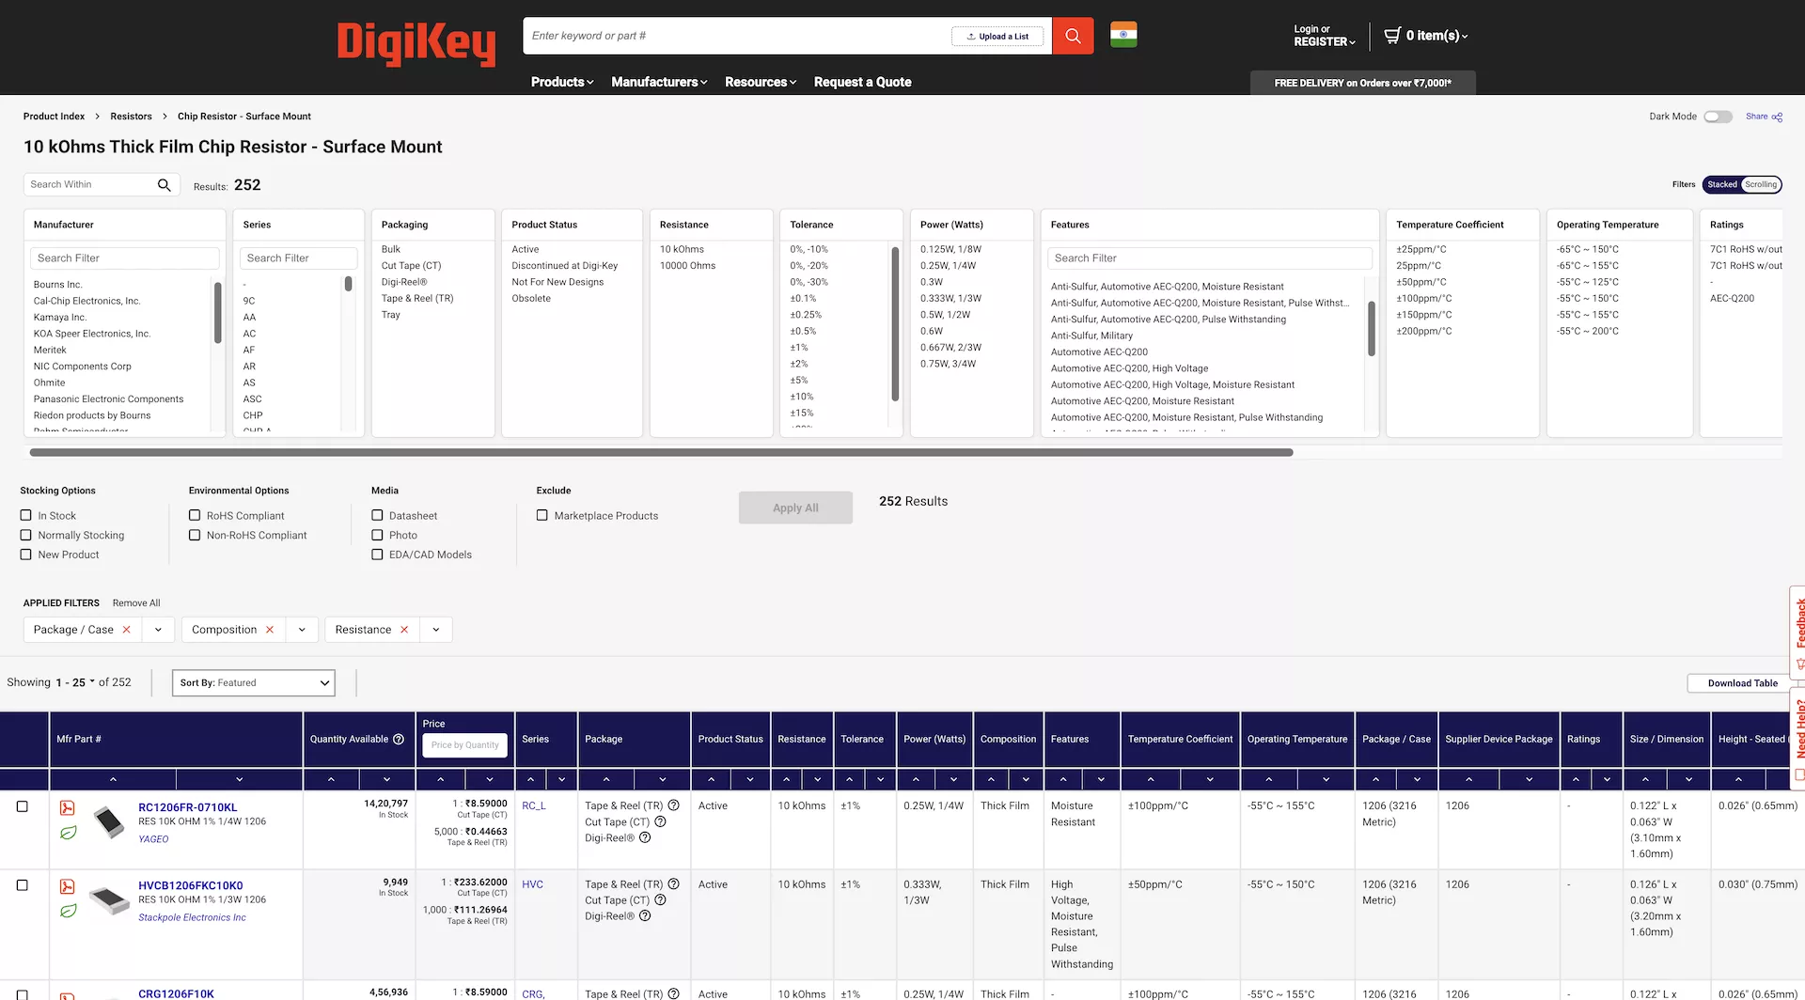Click Quantity Available help icon
The image size is (1805, 1000).
click(x=399, y=740)
